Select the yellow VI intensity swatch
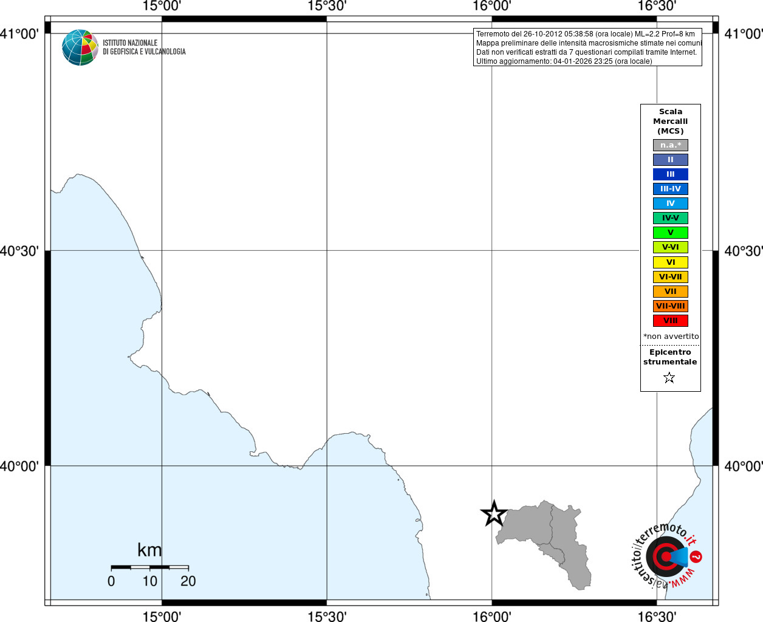The width and height of the screenshot is (763, 622). [x=671, y=262]
